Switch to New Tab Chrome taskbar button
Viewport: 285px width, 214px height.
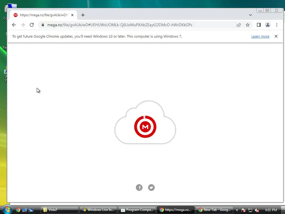(215, 210)
